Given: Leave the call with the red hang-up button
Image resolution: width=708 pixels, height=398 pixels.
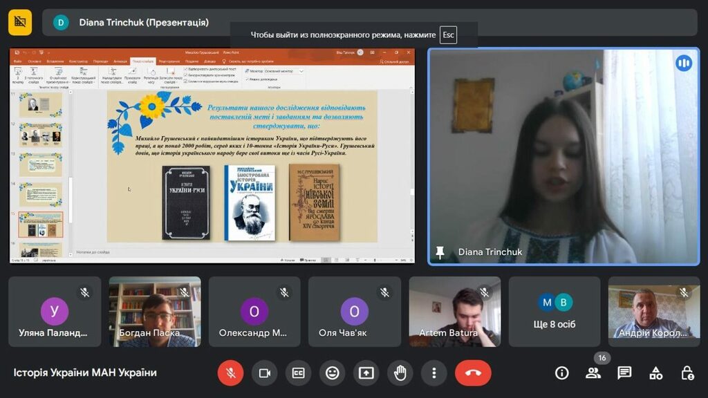Looking at the screenshot, I should point(473,373).
